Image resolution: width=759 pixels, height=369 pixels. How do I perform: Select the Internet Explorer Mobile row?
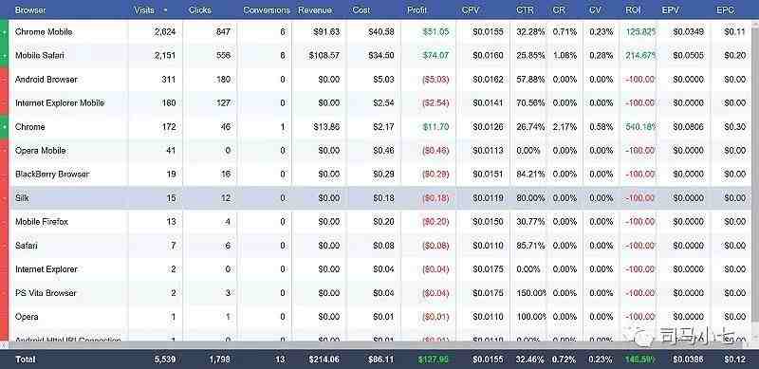pos(380,103)
